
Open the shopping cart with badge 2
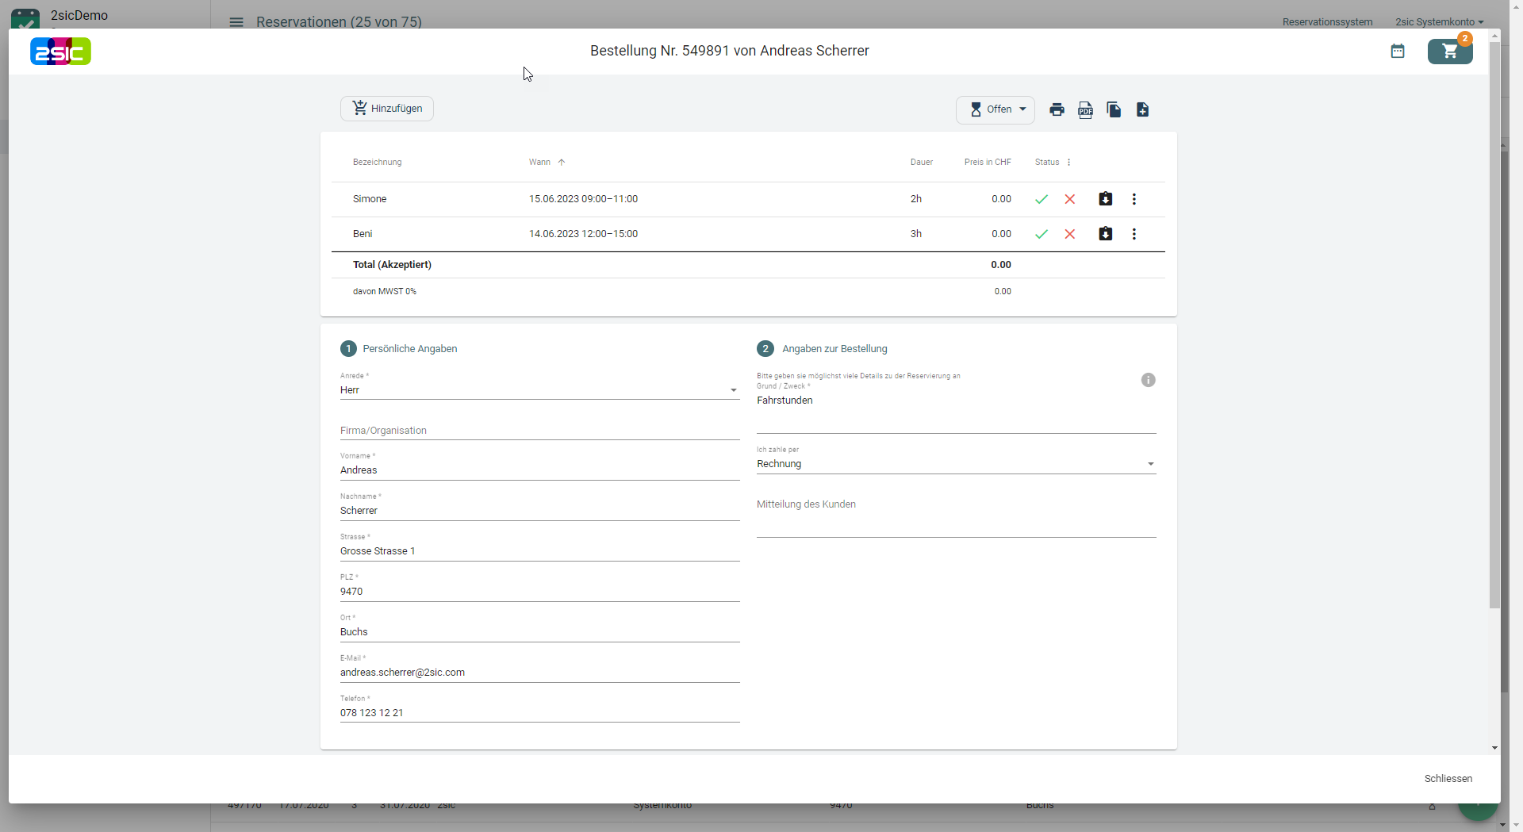pyautogui.click(x=1450, y=52)
